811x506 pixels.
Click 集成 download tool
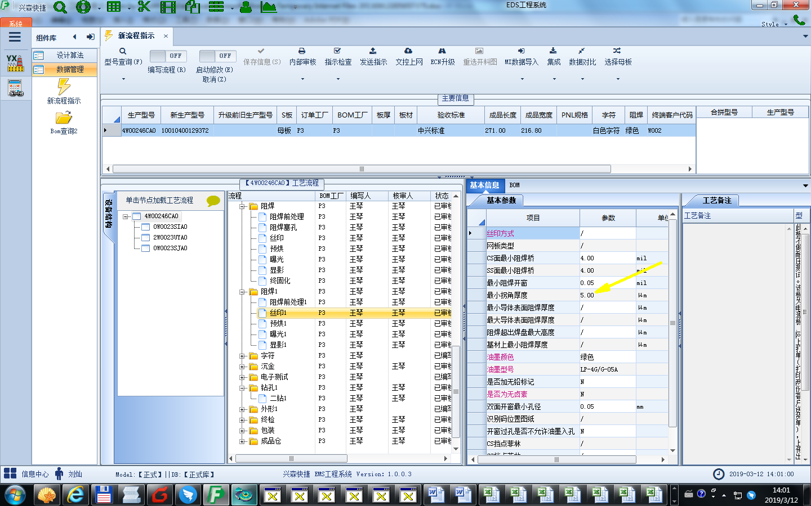click(554, 57)
